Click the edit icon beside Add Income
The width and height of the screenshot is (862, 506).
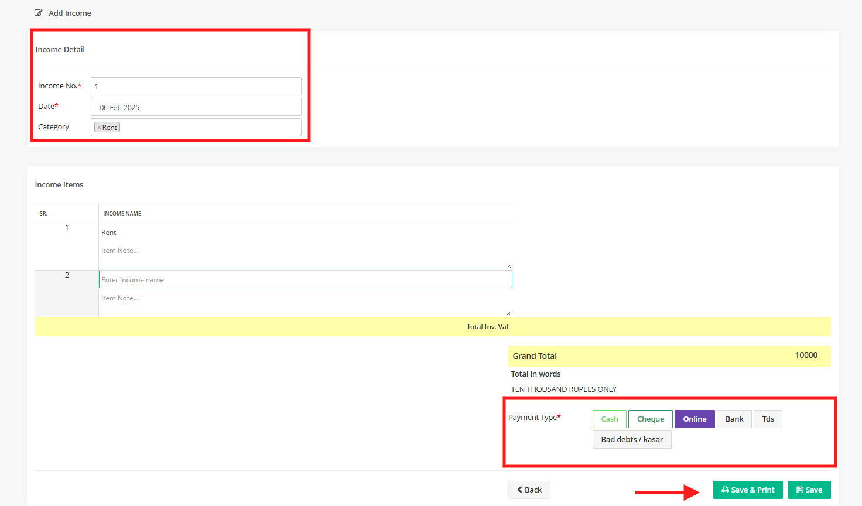click(39, 13)
